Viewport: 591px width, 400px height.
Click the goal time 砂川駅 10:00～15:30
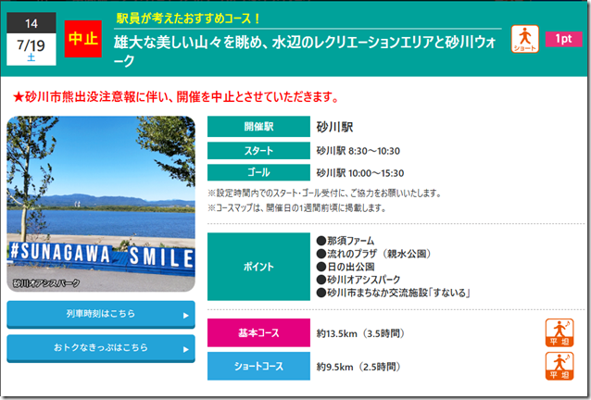(x=360, y=173)
